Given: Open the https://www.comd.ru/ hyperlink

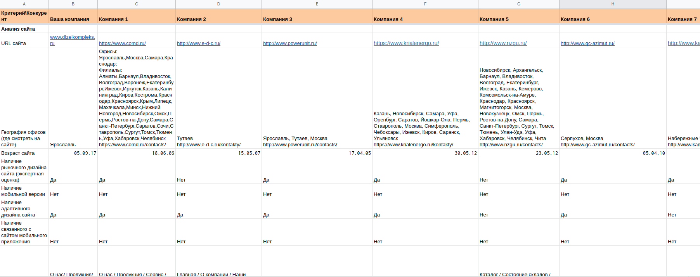Looking at the screenshot, I should [x=122, y=43].
